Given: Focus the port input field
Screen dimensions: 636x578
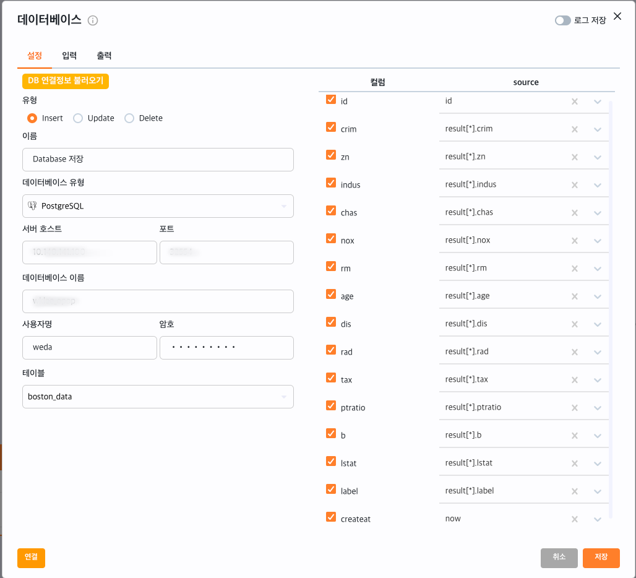Looking at the screenshot, I should click(x=226, y=252).
